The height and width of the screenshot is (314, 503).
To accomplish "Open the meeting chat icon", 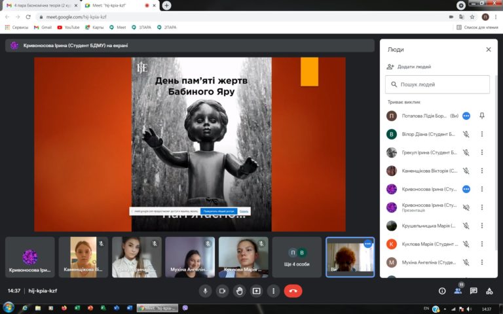I will tap(474, 291).
